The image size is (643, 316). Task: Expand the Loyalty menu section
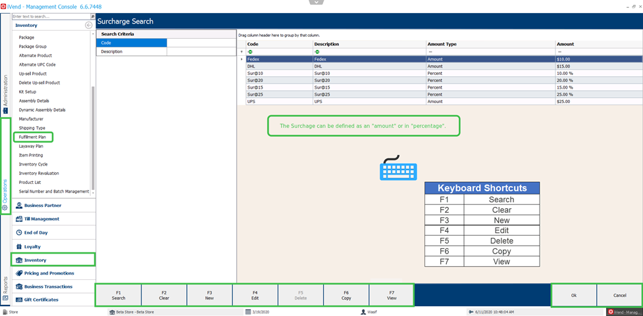click(53, 247)
